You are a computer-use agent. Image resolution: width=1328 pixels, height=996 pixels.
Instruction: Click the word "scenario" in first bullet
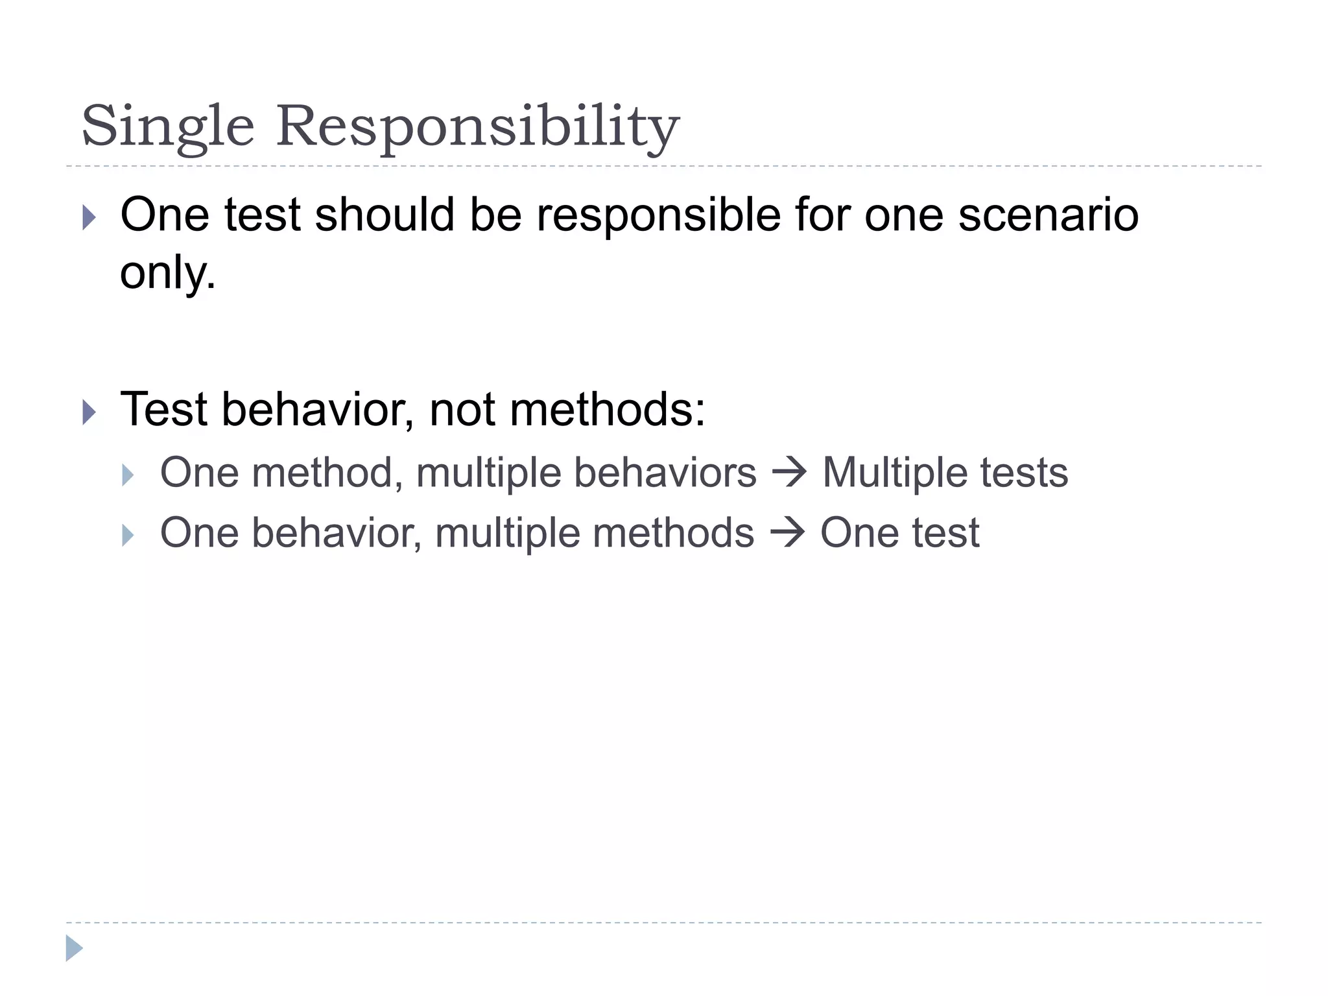tap(1048, 215)
